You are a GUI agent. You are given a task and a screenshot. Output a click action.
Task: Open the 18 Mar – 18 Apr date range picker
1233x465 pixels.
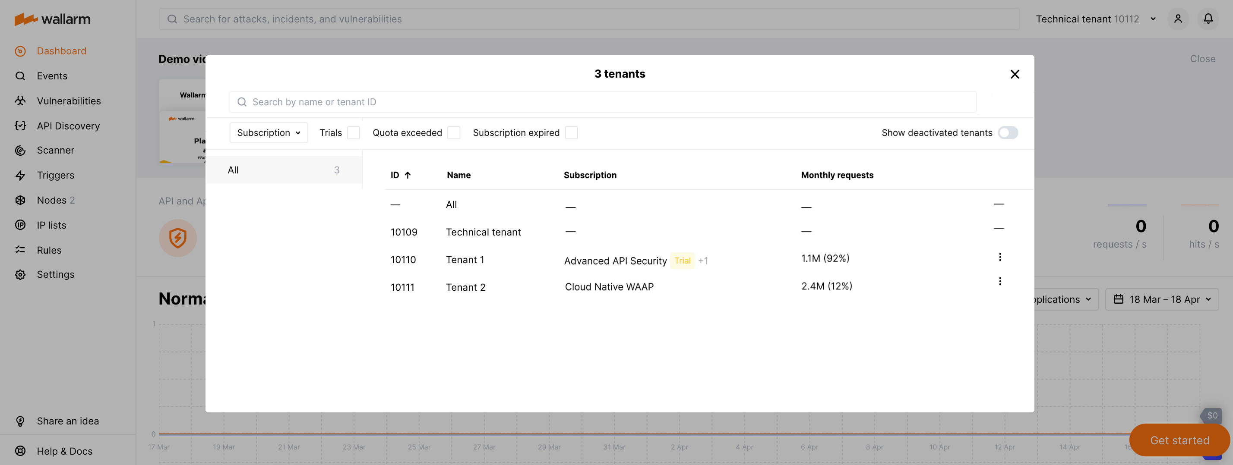pos(1162,299)
